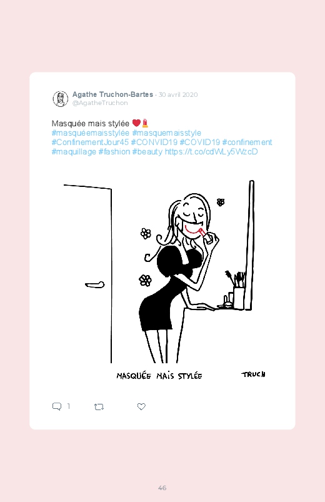Open hashtag #maquillage

coord(74,151)
